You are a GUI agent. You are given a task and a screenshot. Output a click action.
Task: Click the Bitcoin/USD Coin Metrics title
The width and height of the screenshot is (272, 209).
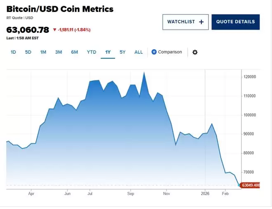[x=60, y=9]
